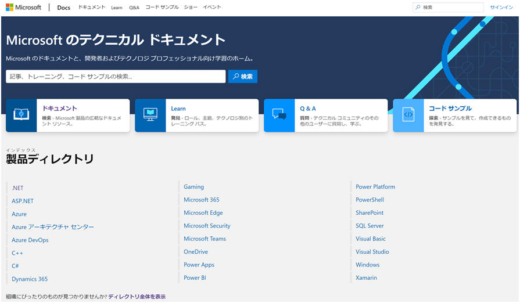Click the chat bubbles icon on the Q & A card
The height and width of the screenshot is (303, 520).
point(279,114)
